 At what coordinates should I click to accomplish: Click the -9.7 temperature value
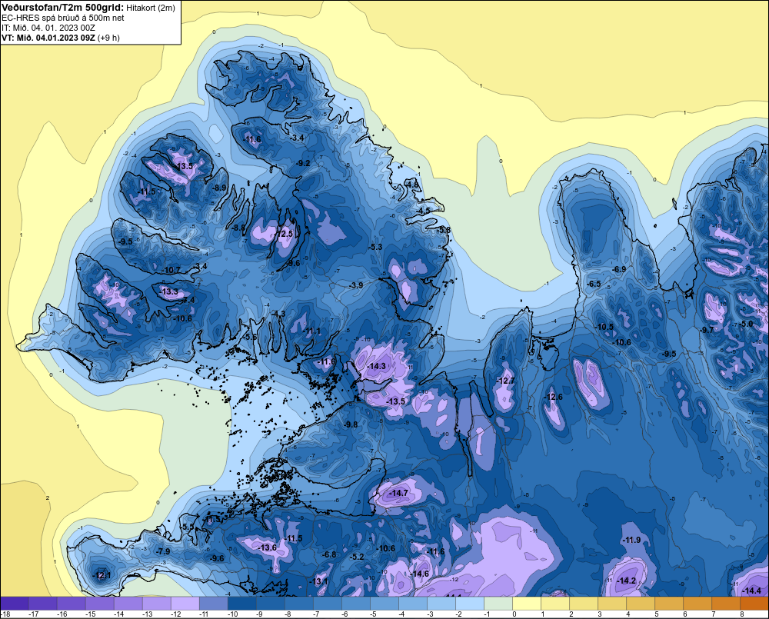(x=707, y=330)
